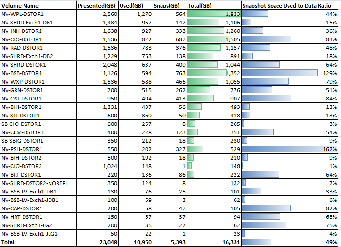Click the 54% ratio cell for NV-CEM-DSTOR1
Image resolution: width=341 pixels, height=247 pixels.
(x=290, y=132)
